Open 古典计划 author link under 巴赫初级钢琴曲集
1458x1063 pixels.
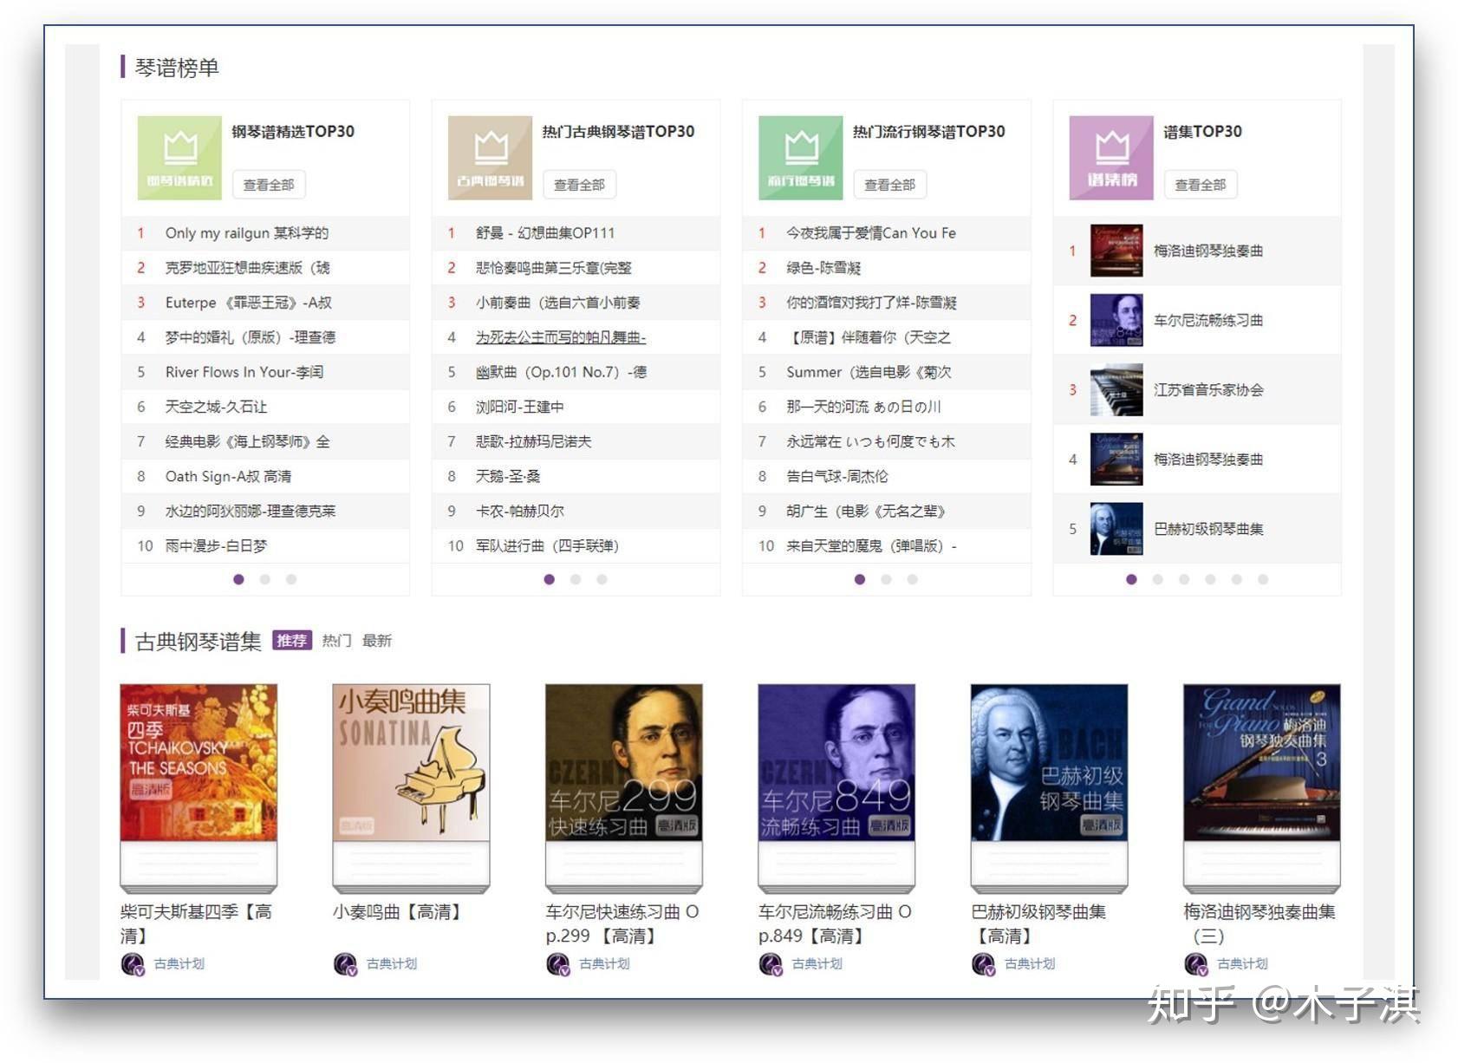click(x=1030, y=963)
